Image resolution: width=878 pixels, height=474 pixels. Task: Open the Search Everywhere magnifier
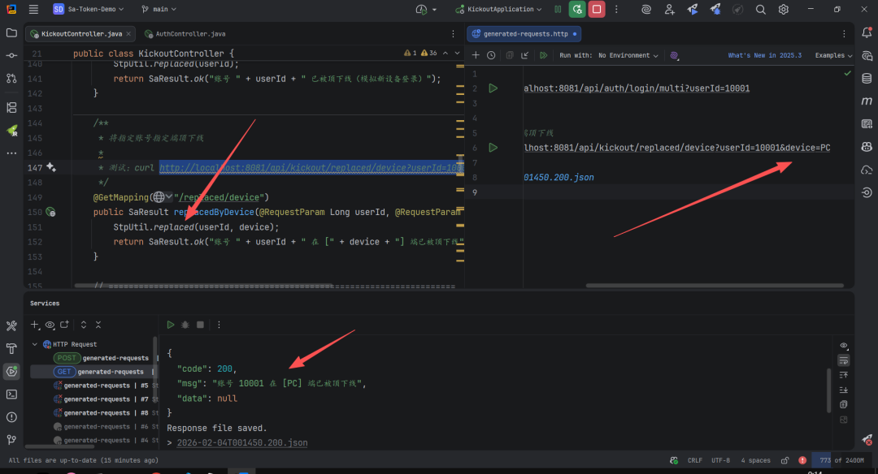(760, 9)
